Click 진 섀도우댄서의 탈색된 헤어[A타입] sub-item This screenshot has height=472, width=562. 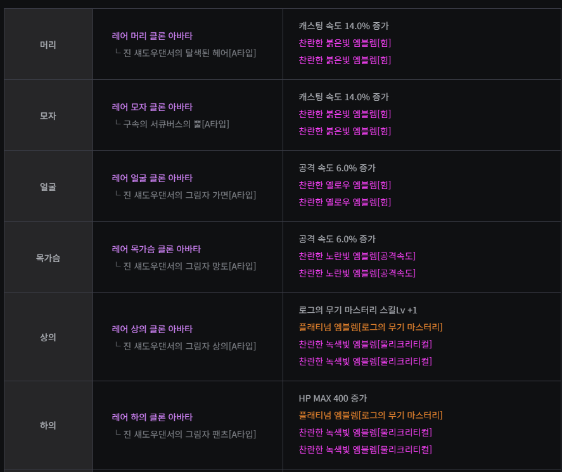point(190,53)
